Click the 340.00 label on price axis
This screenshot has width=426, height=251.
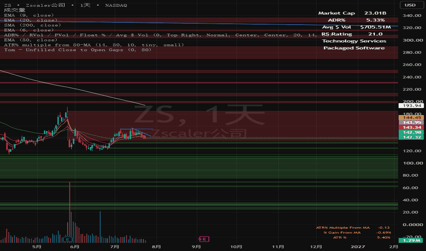pos(412,16)
